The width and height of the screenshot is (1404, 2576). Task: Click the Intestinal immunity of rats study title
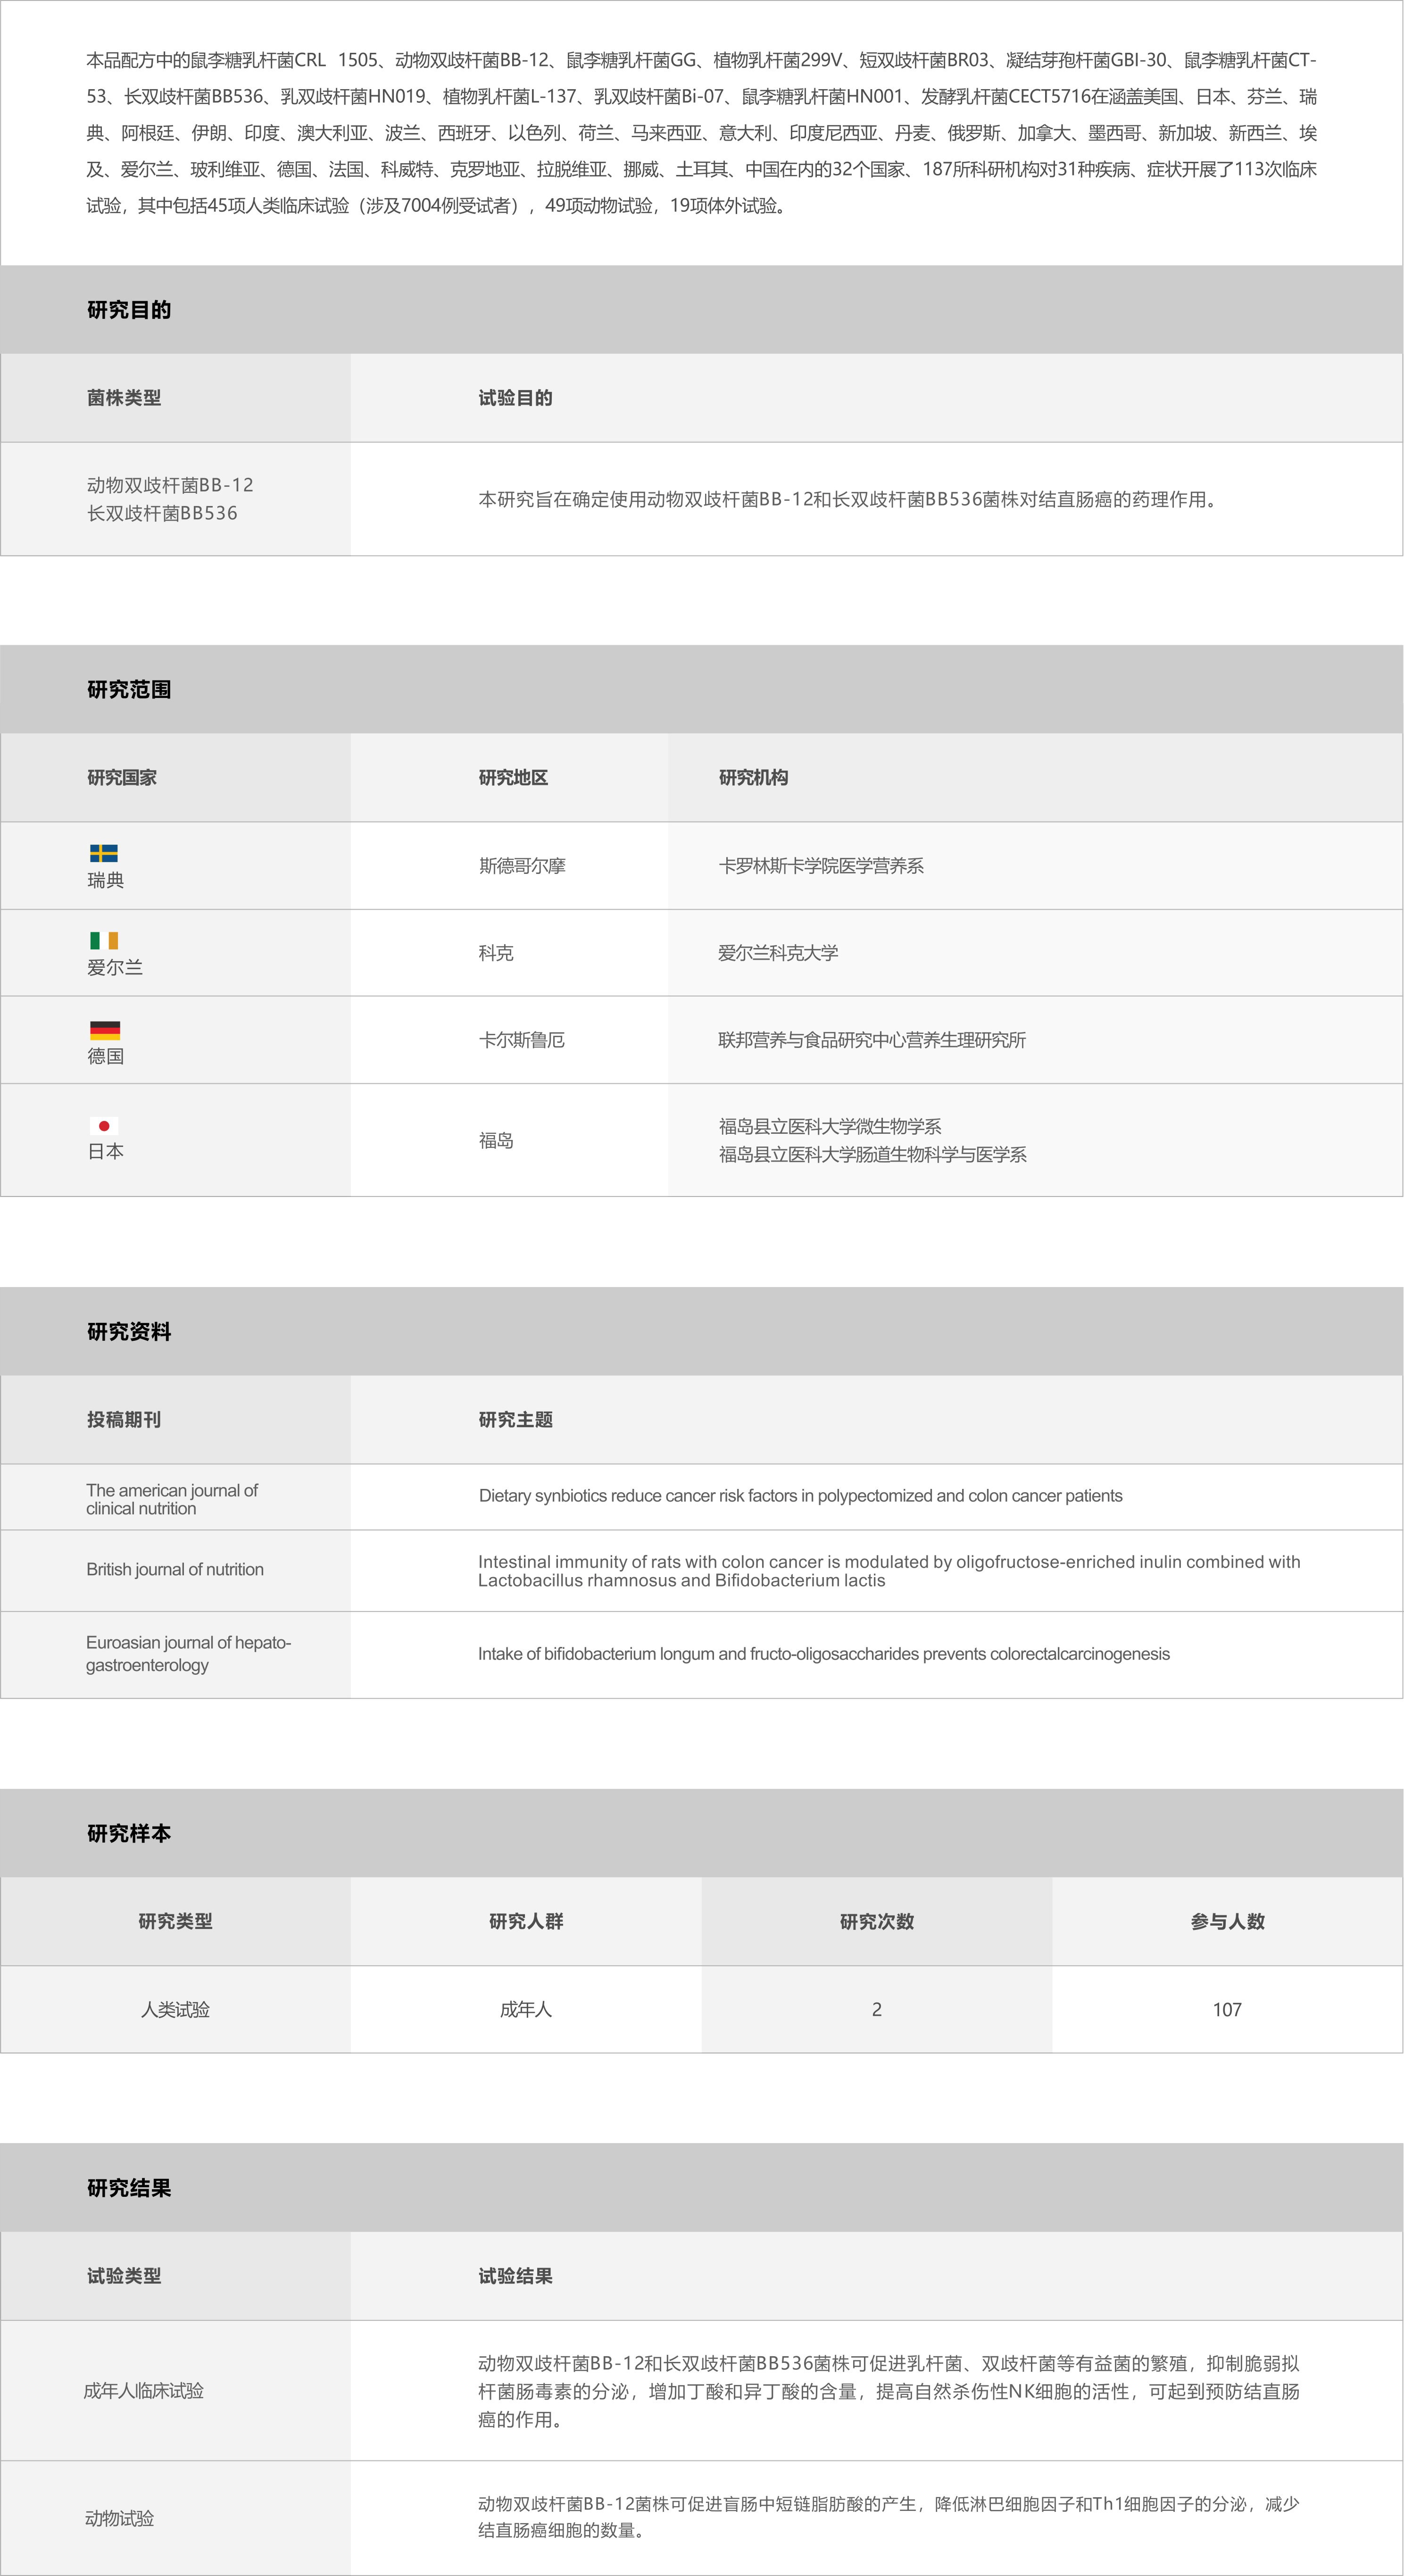889,1570
